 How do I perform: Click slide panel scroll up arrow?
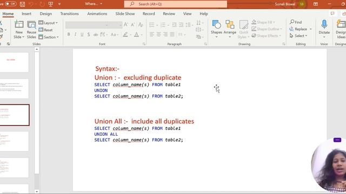tap(37, 49)
